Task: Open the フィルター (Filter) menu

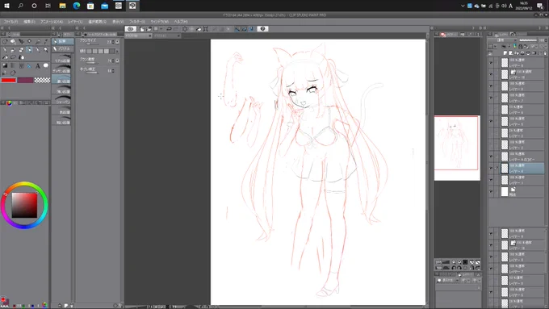Action: (137, 22)
